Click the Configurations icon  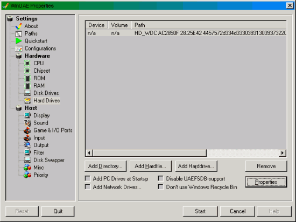coord(19,48)
